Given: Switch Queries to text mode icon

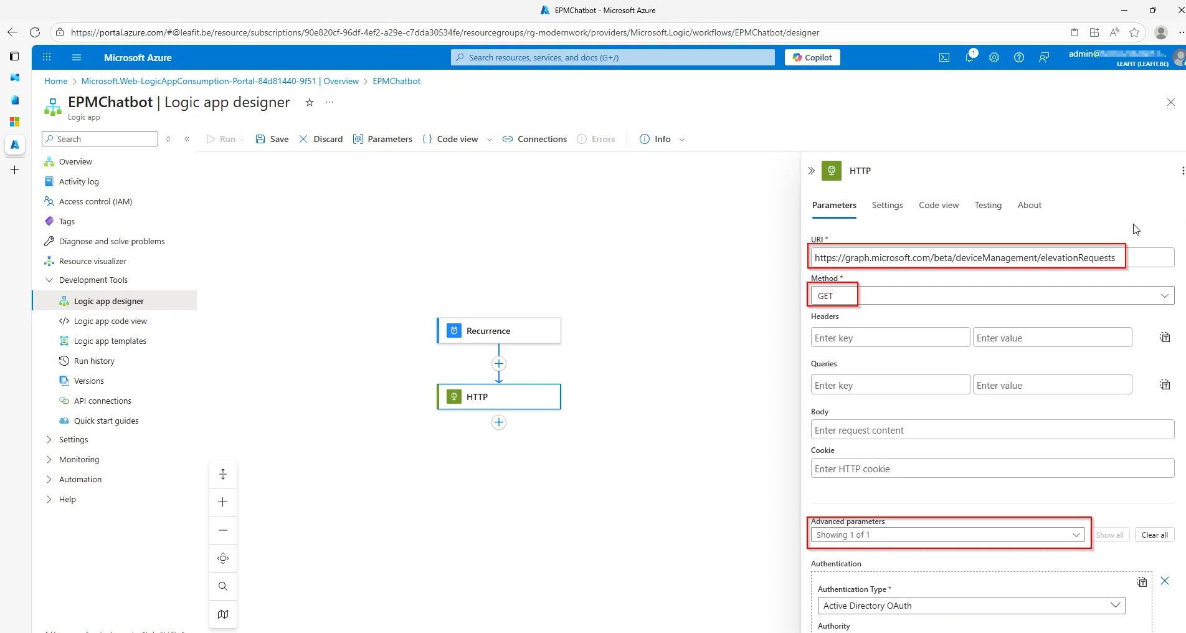Looking at the screenshot, I should (x=1165, y=385).
